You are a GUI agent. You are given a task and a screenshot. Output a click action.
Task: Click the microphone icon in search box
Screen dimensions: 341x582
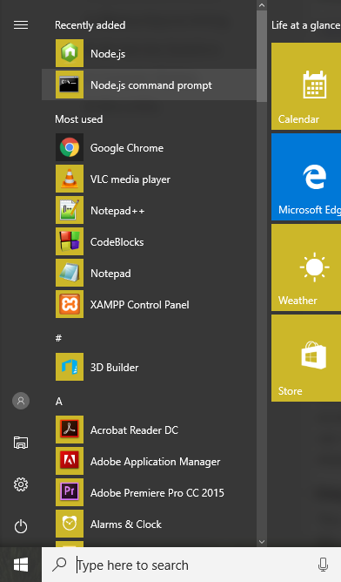(x=324, y=565)
